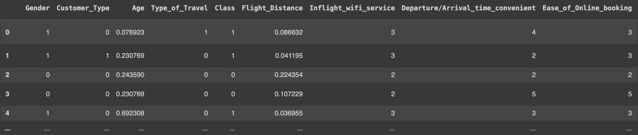The width and height of the screenshot is (638, 135).
Task: Click the Class column header
Action: [224, 8]
